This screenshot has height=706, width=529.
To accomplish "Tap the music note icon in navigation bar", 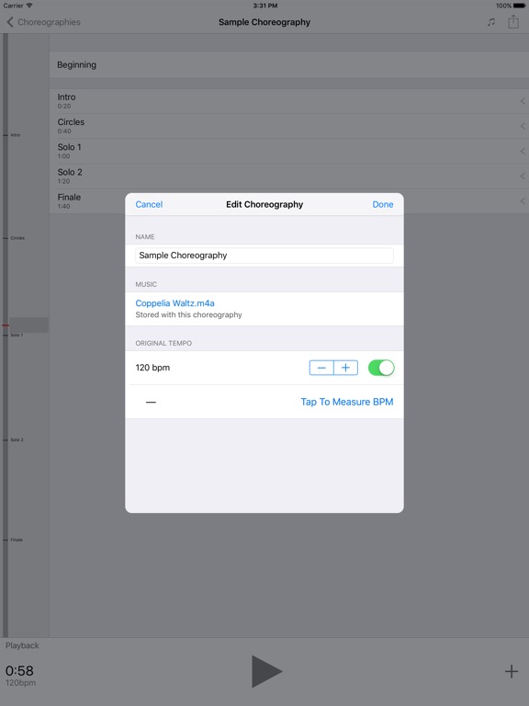I will pos(491,22).
